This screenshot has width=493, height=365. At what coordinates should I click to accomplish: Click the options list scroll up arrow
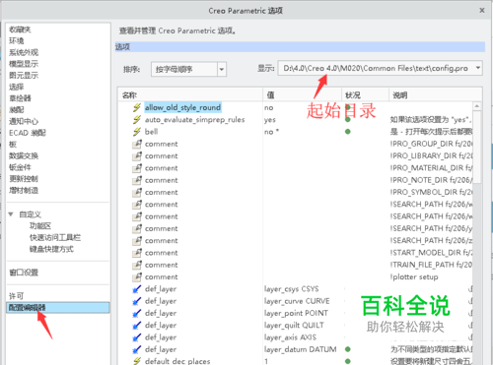(477, 106)
